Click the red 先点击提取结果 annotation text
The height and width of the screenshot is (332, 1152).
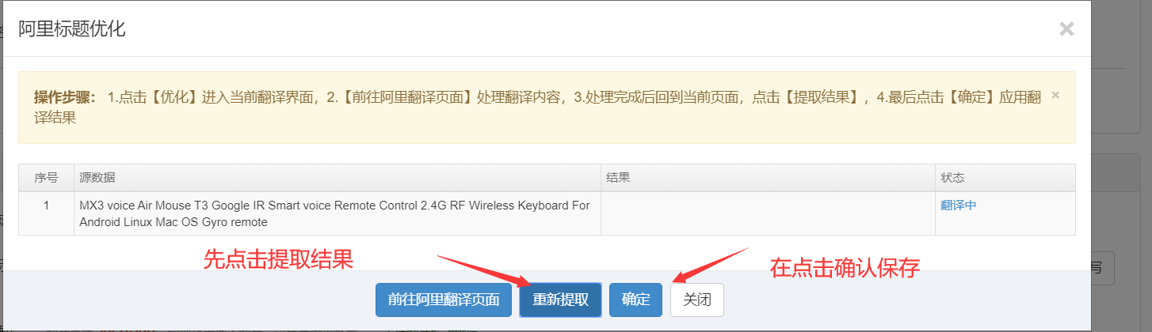coord(278,259)
